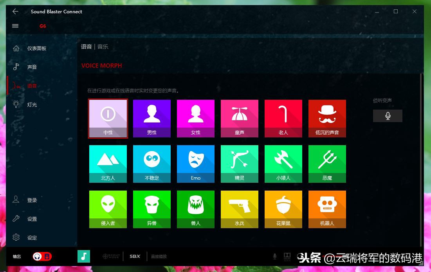Apply the 恶魔 demon voice morph
The height and width of the screenshot is (272, 431).
[327, 164]
